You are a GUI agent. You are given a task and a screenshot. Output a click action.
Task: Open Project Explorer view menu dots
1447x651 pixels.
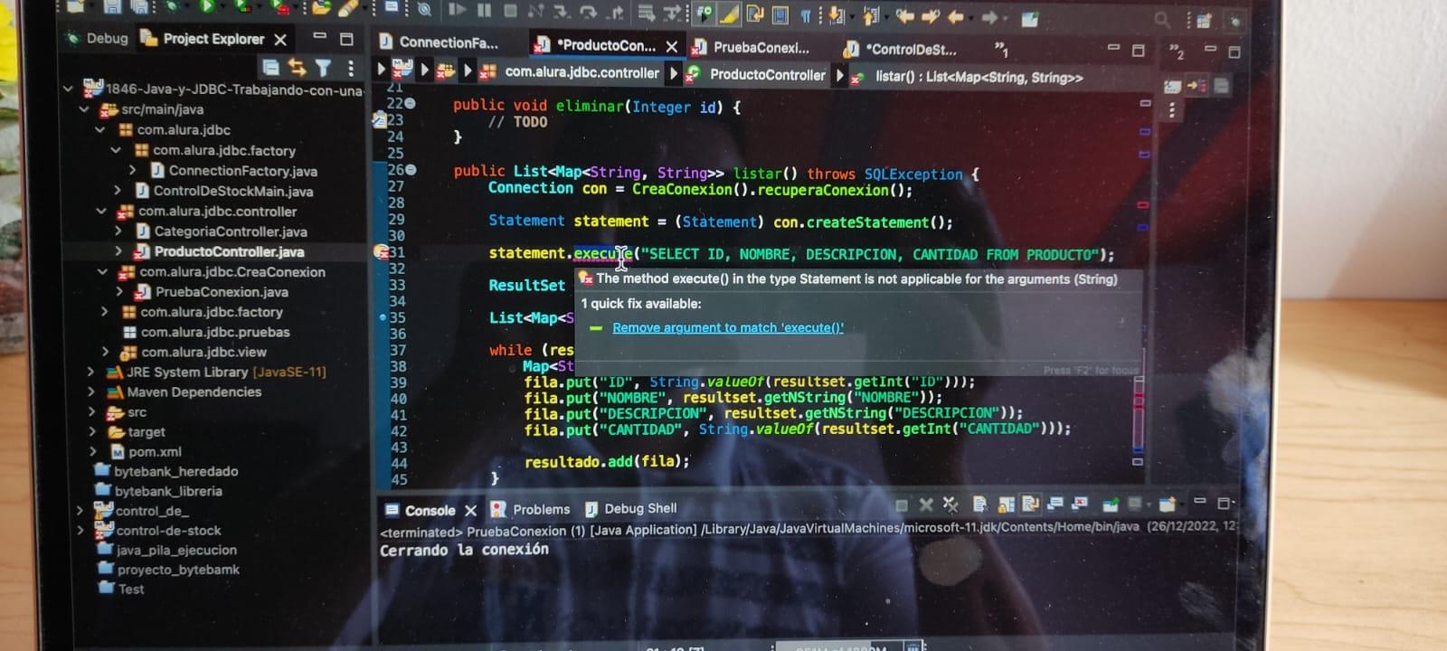coord(351,68)
